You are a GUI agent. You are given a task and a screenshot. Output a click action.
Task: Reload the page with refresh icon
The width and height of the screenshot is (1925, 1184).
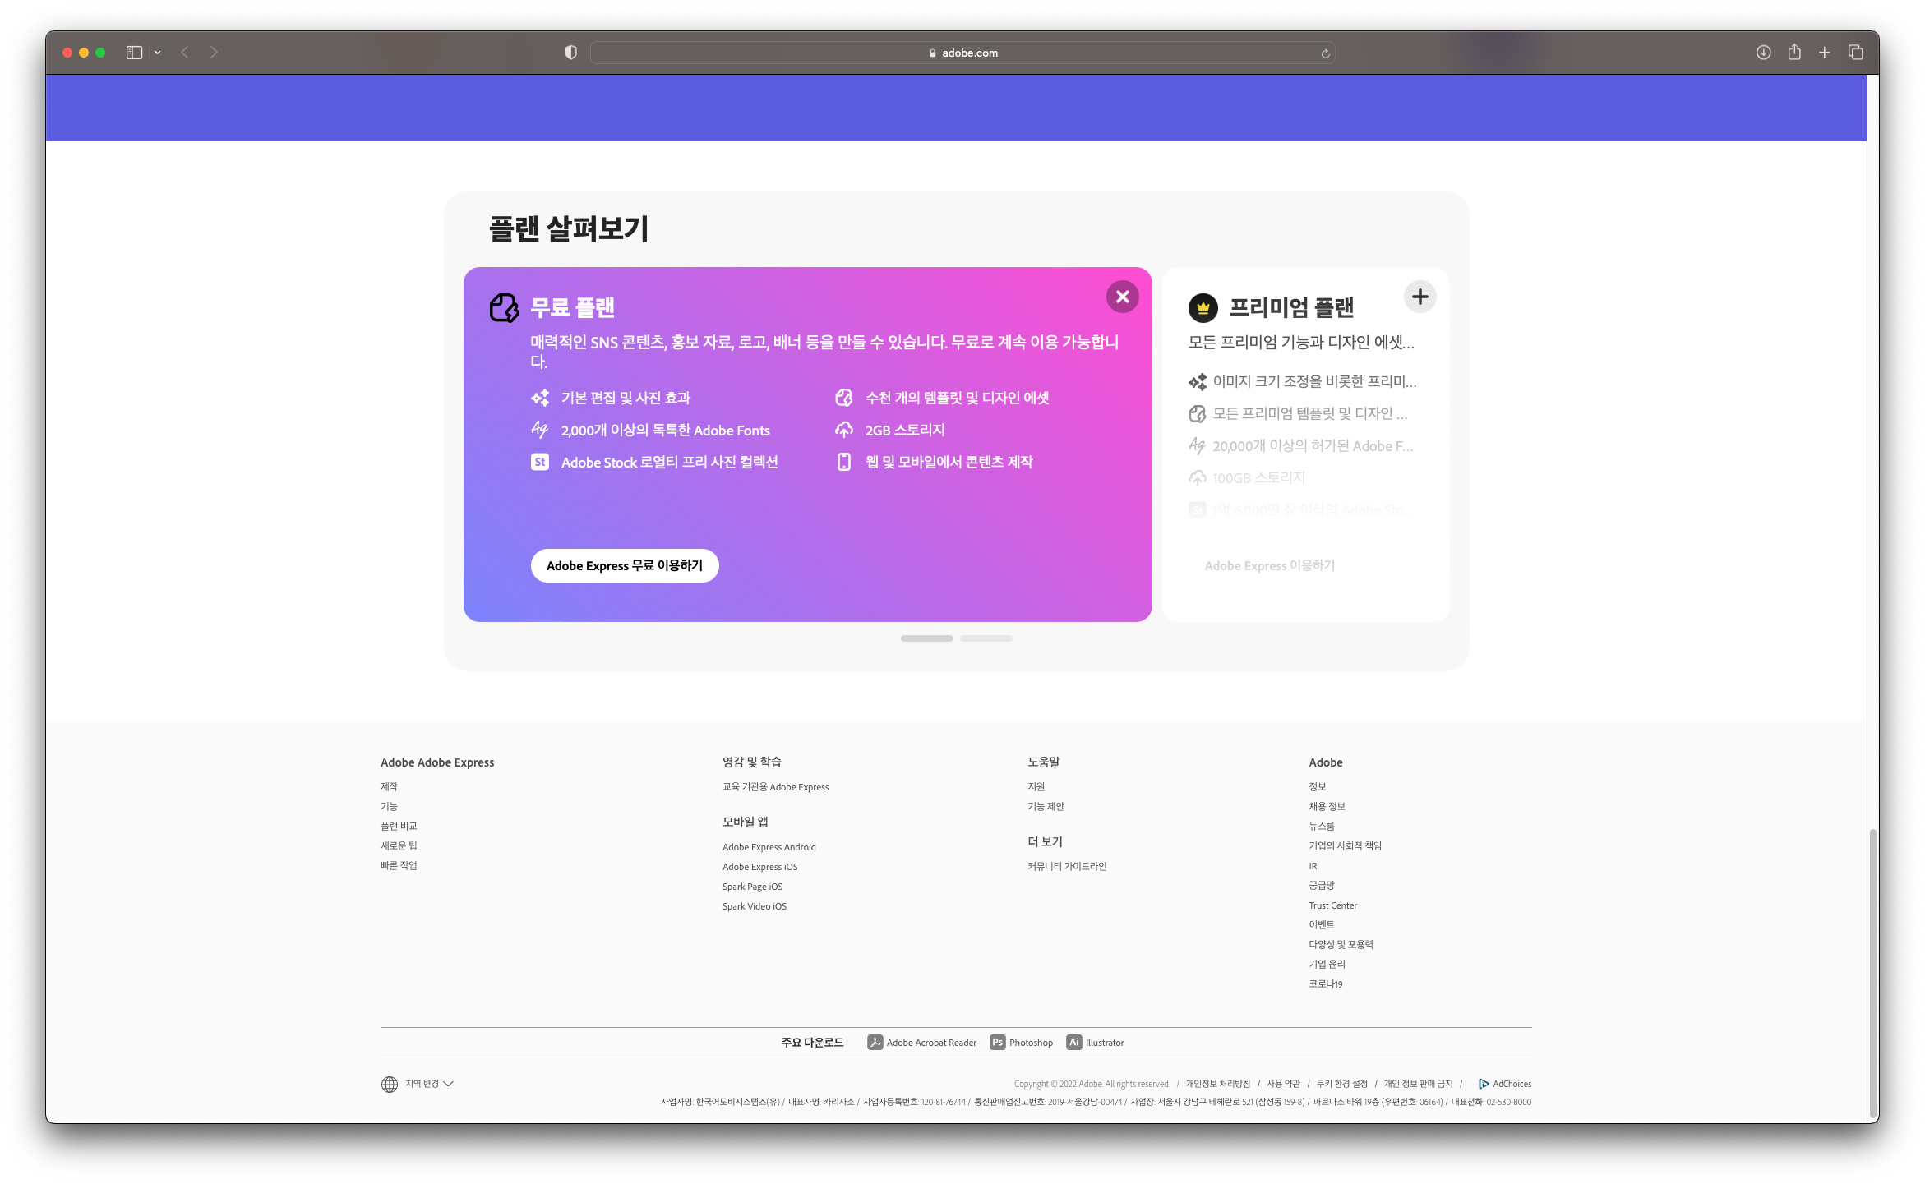[x=1325, y=53]
